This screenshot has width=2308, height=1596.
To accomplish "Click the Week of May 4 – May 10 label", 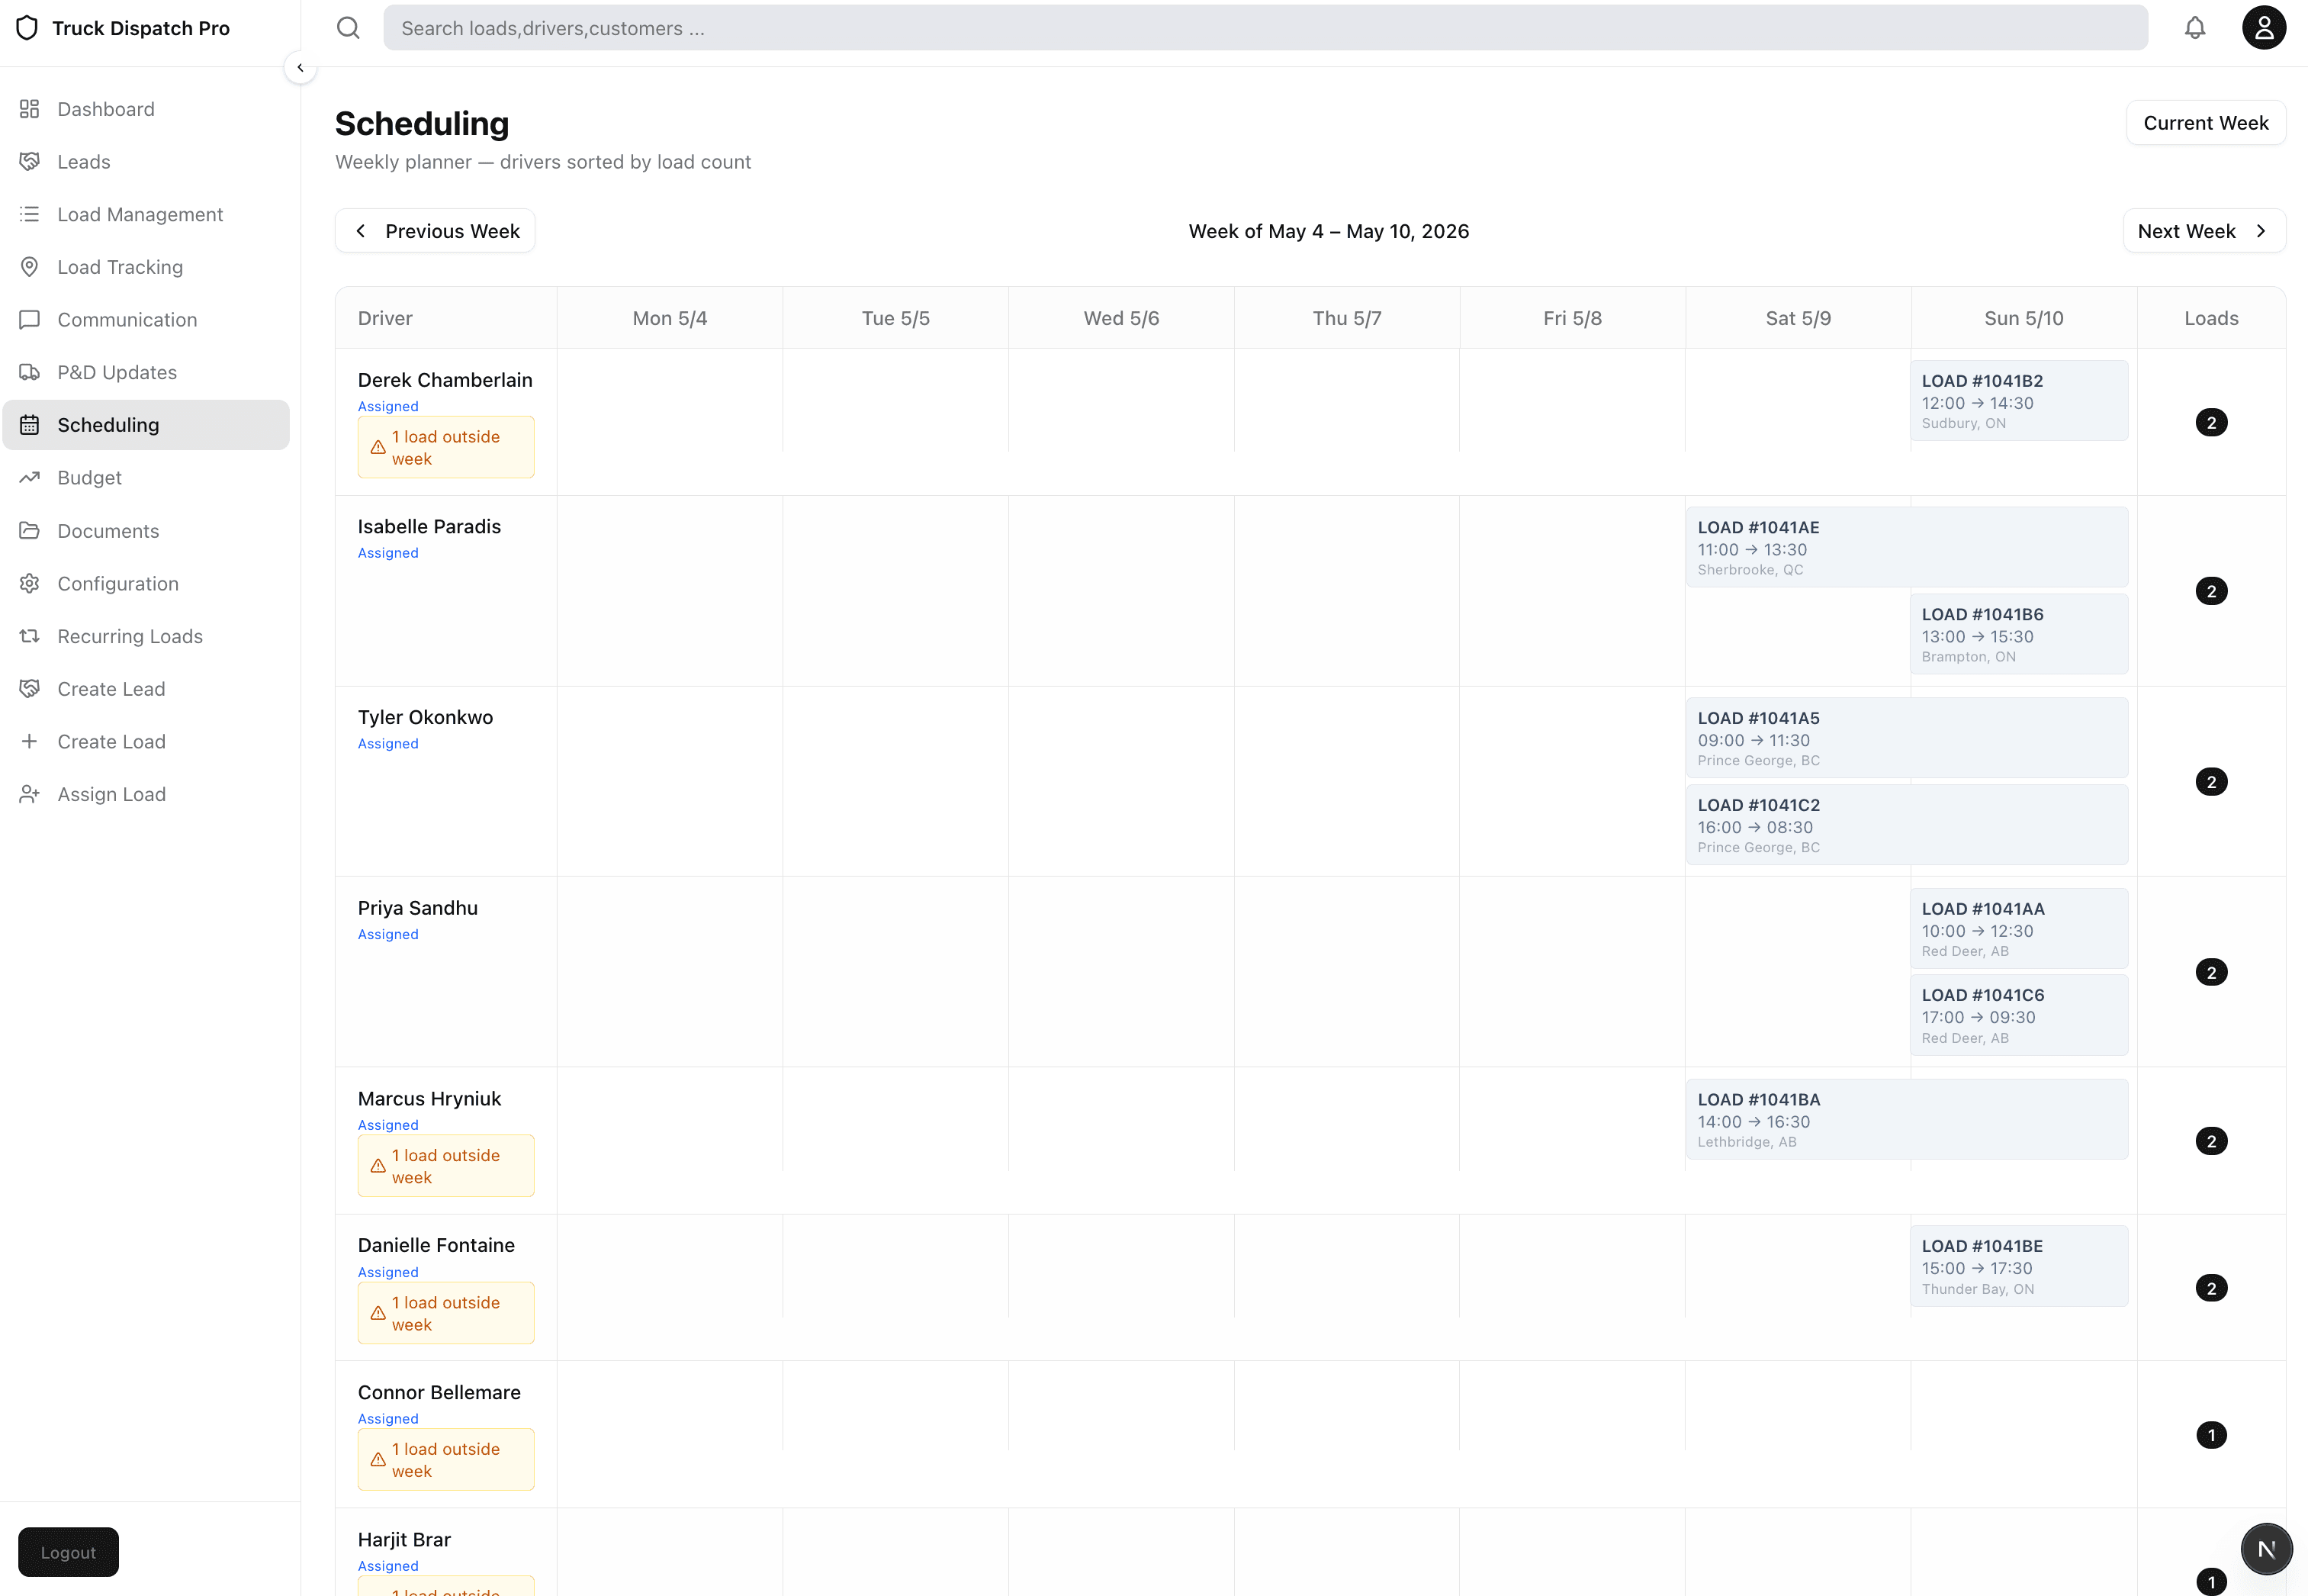I will (x=1329, y=231).
